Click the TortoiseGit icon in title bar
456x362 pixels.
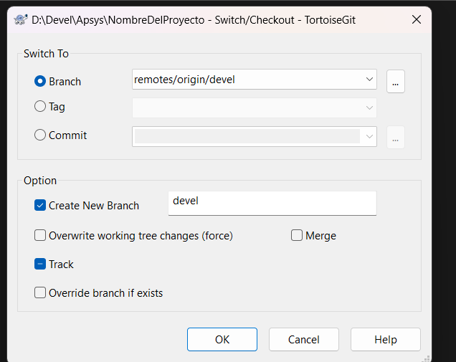(x=21, y=20)
